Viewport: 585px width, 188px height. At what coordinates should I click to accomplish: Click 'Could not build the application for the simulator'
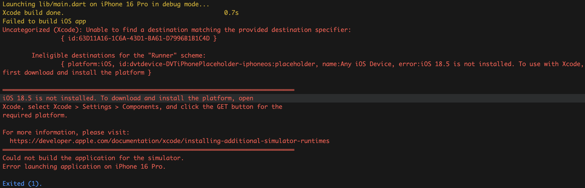[x=93, y=158]
